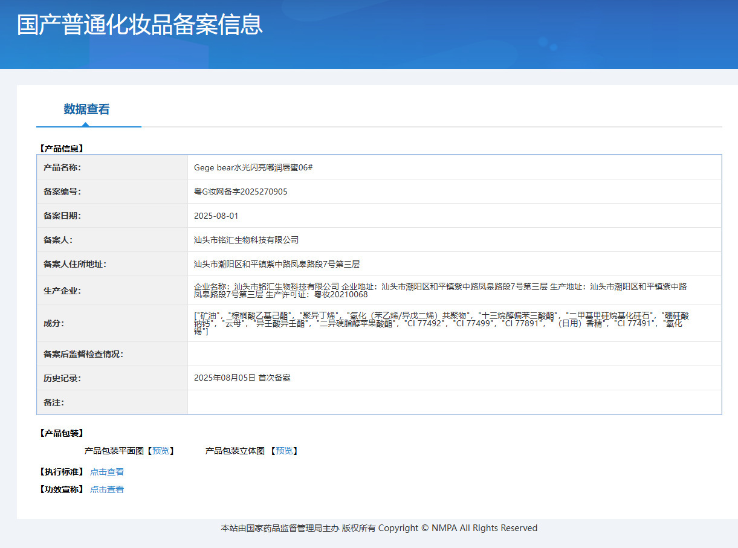
Task: Open the 数据查看 tab
Action: (x=87, y=109)
